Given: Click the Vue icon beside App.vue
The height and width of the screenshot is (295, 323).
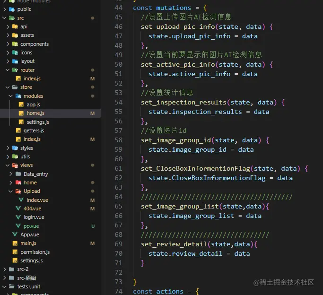Looking at the screenshot, I should pos(15,234).
